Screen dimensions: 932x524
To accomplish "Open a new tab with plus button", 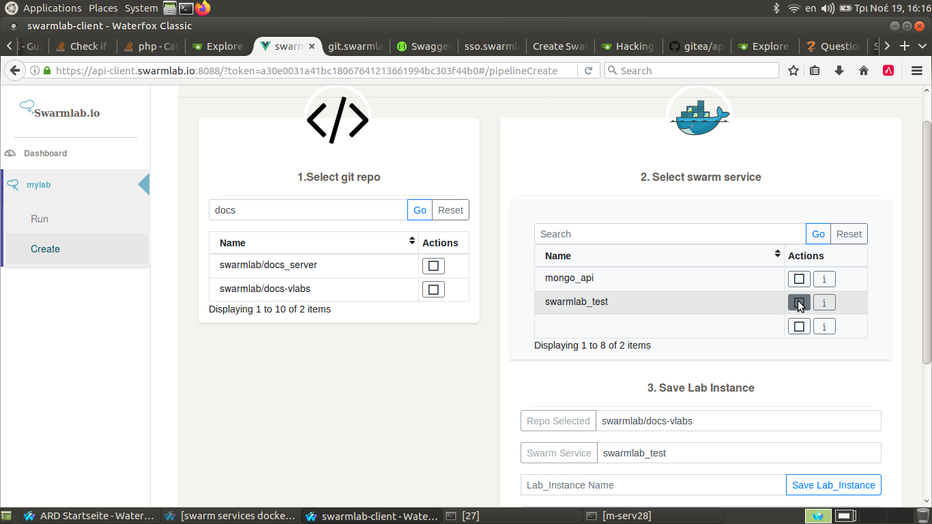I will pos(905,46).
